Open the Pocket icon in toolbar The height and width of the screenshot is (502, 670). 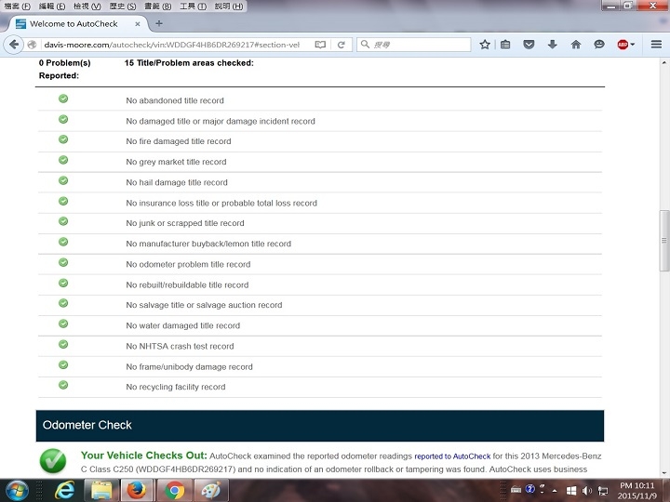pyautogui.click(x=529, y=45)
